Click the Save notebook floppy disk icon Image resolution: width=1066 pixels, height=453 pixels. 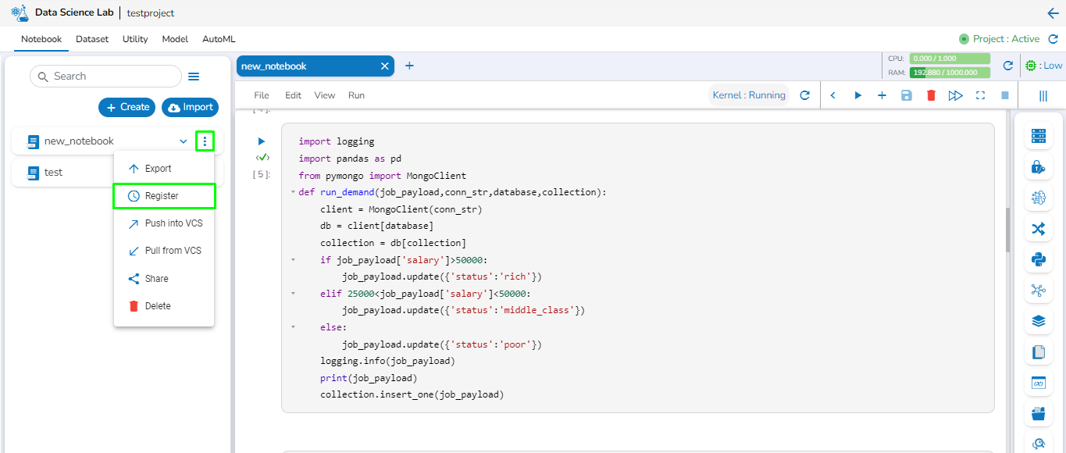point(906,95)
